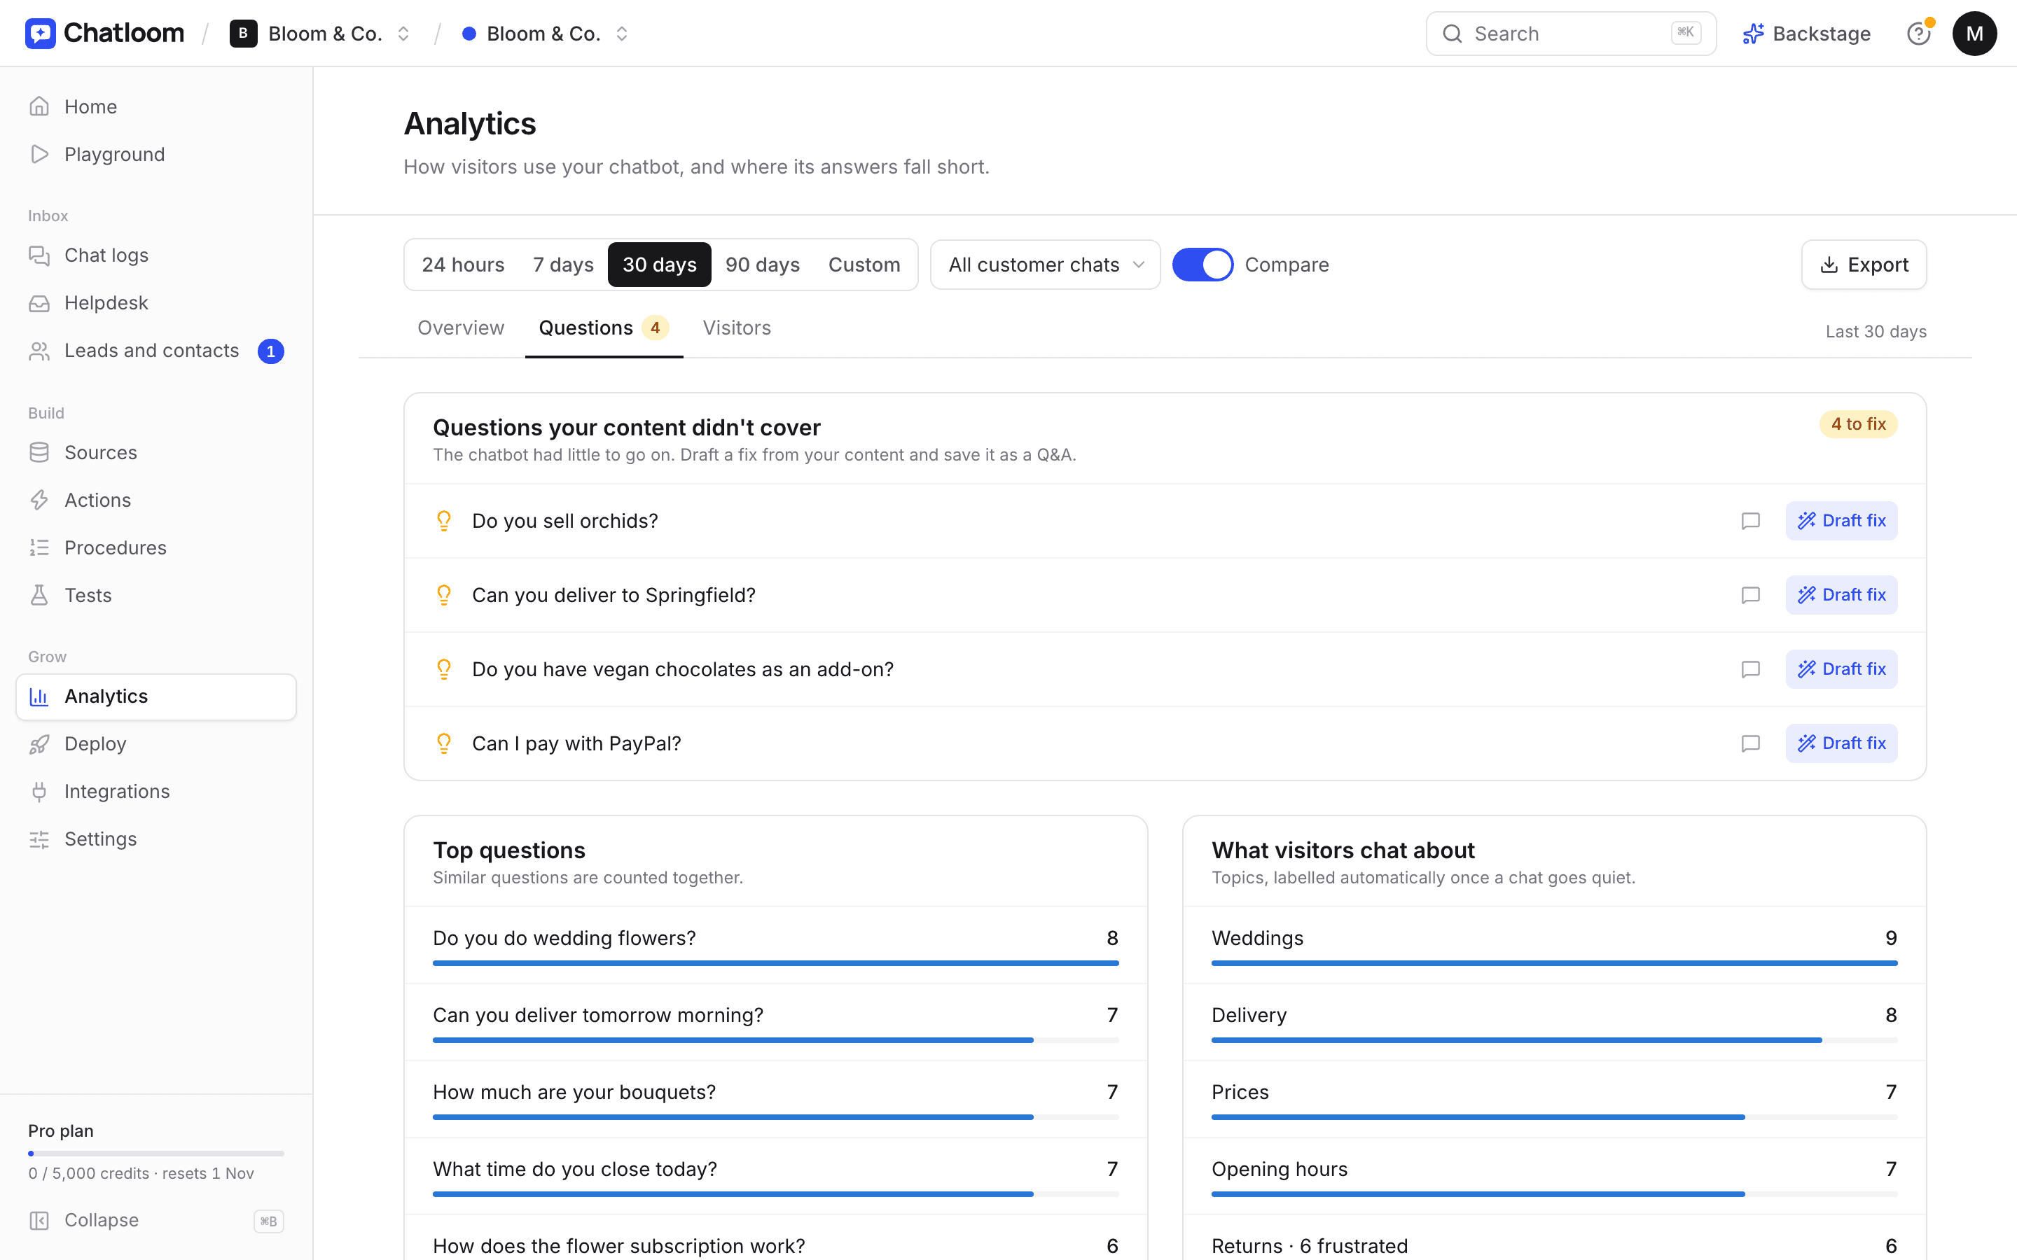The image size is (2017, 1260).
Task: Click 'What time do you close today?' row
Action: 775,1177
